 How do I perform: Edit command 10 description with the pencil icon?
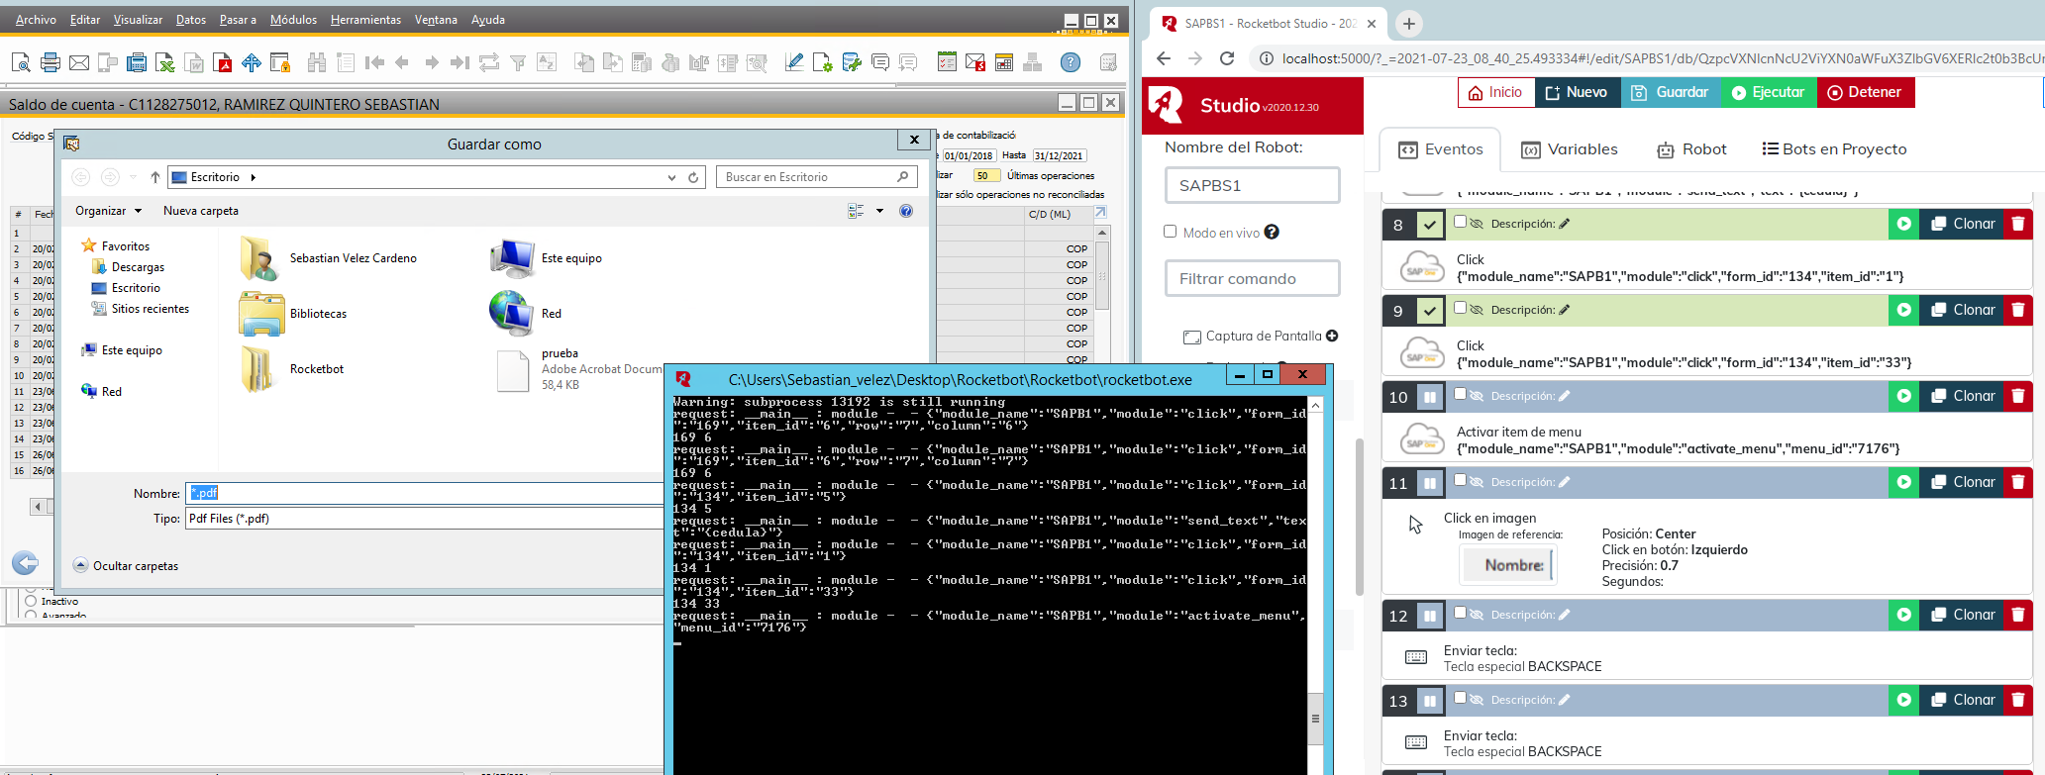[1565, 397]
